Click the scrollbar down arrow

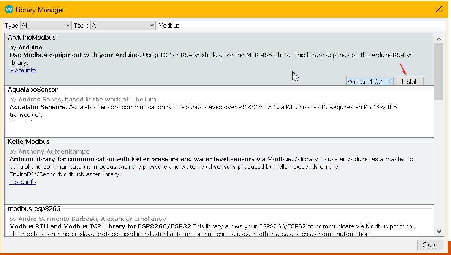pos(438,231)
